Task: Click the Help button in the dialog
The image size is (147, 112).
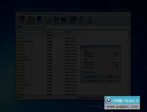Action: click(110, 80)
